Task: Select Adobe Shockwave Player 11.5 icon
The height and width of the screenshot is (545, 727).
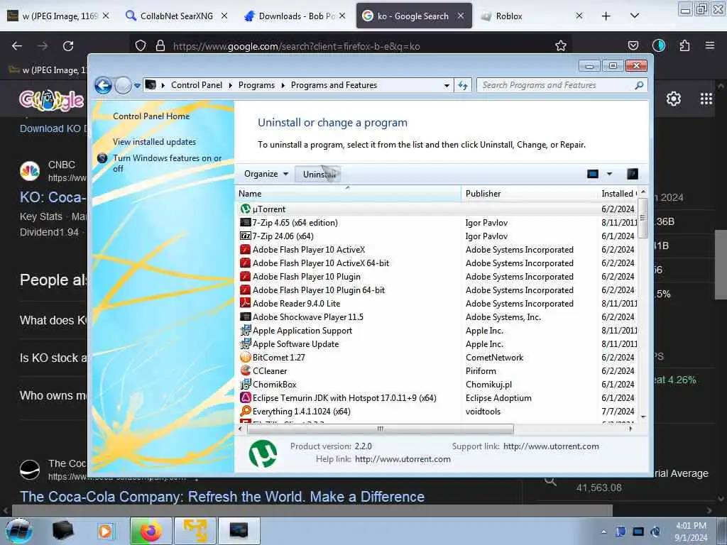Action: (x=245, y=317)
